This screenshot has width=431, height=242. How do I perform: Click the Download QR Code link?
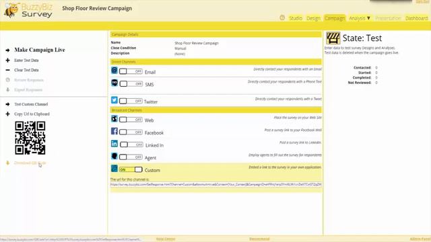(30, 163)
